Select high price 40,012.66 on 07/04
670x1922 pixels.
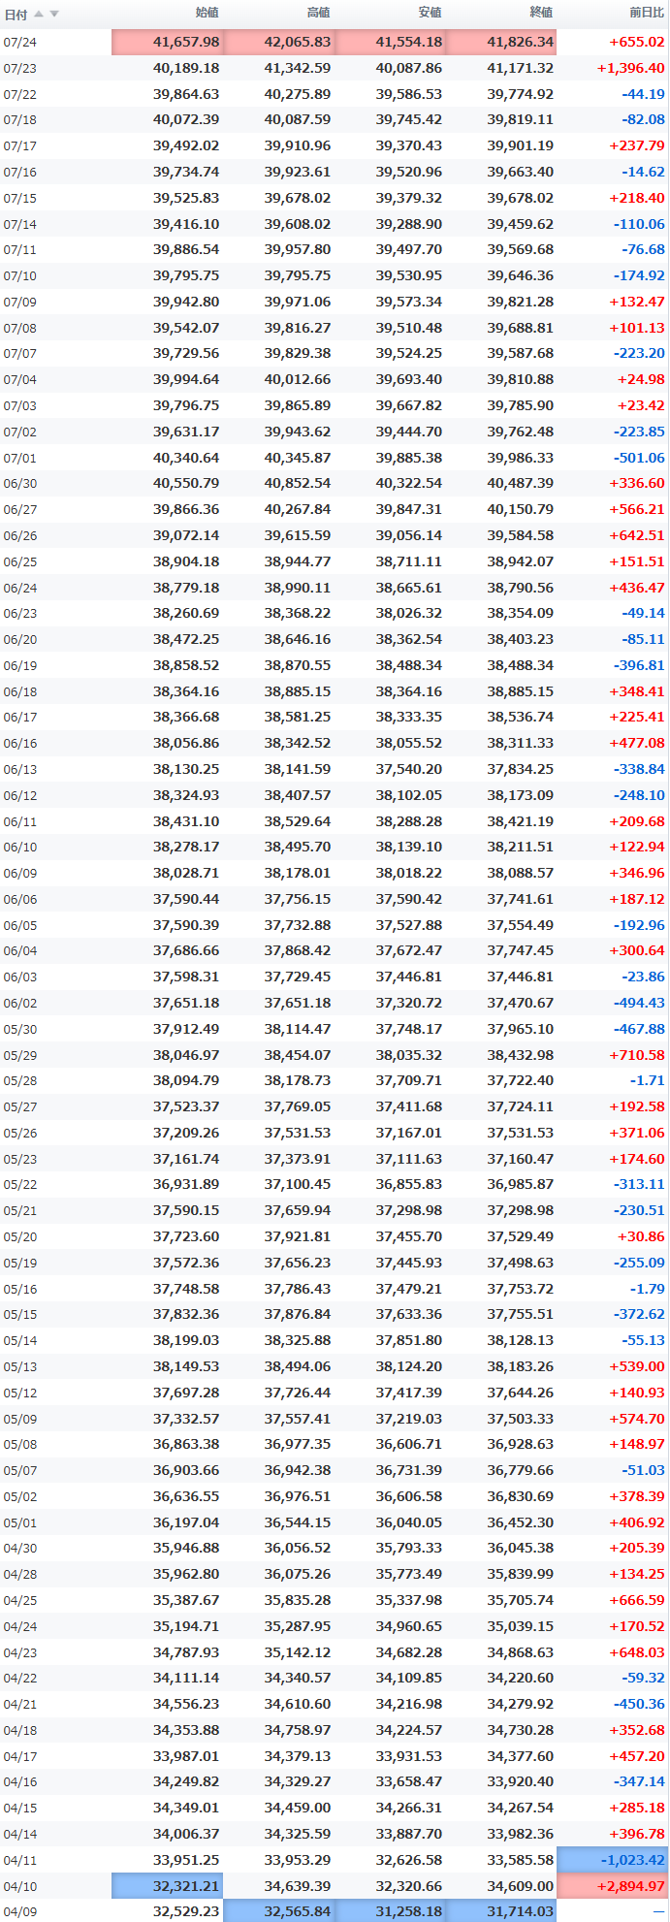click(x=298, y=379)
